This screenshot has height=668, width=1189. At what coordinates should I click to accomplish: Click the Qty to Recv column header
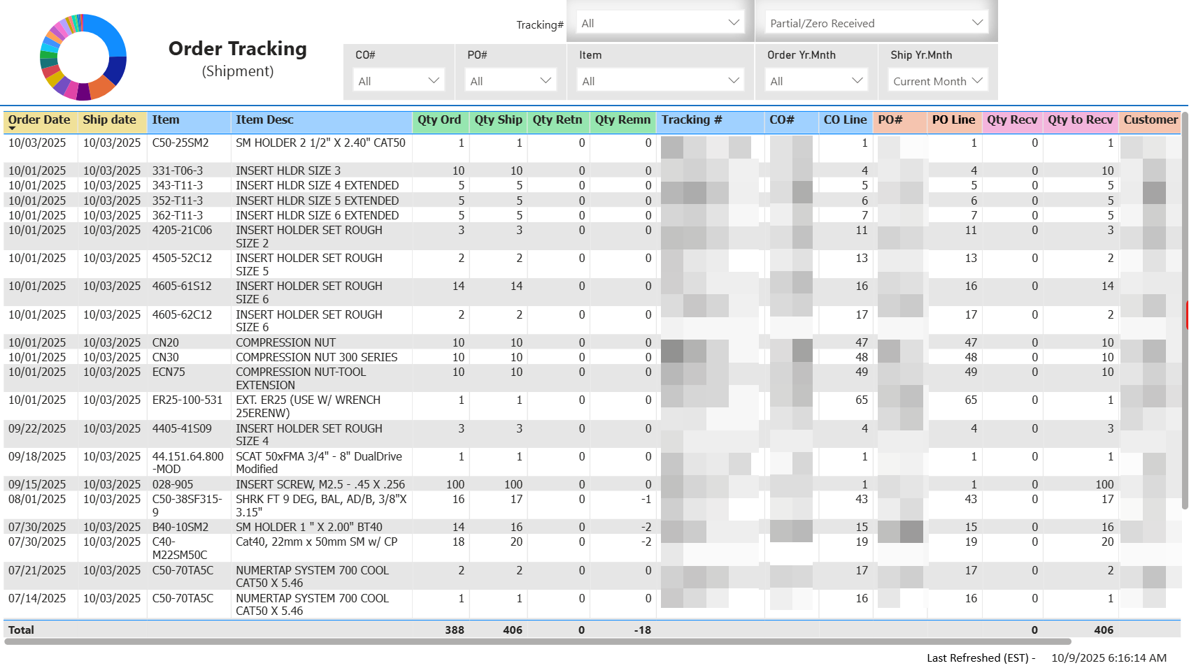(1080, 120)
